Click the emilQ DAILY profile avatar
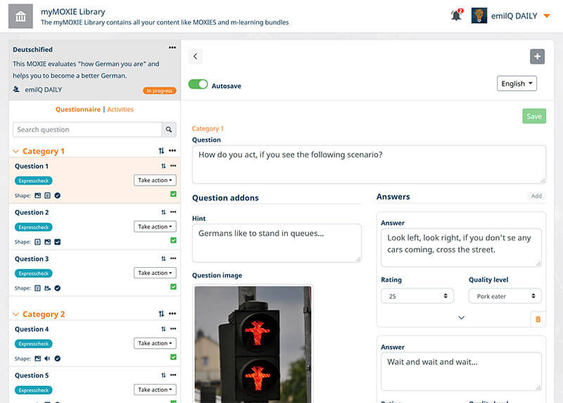Viewport: 563px width, 403px height. click(479, 15)
